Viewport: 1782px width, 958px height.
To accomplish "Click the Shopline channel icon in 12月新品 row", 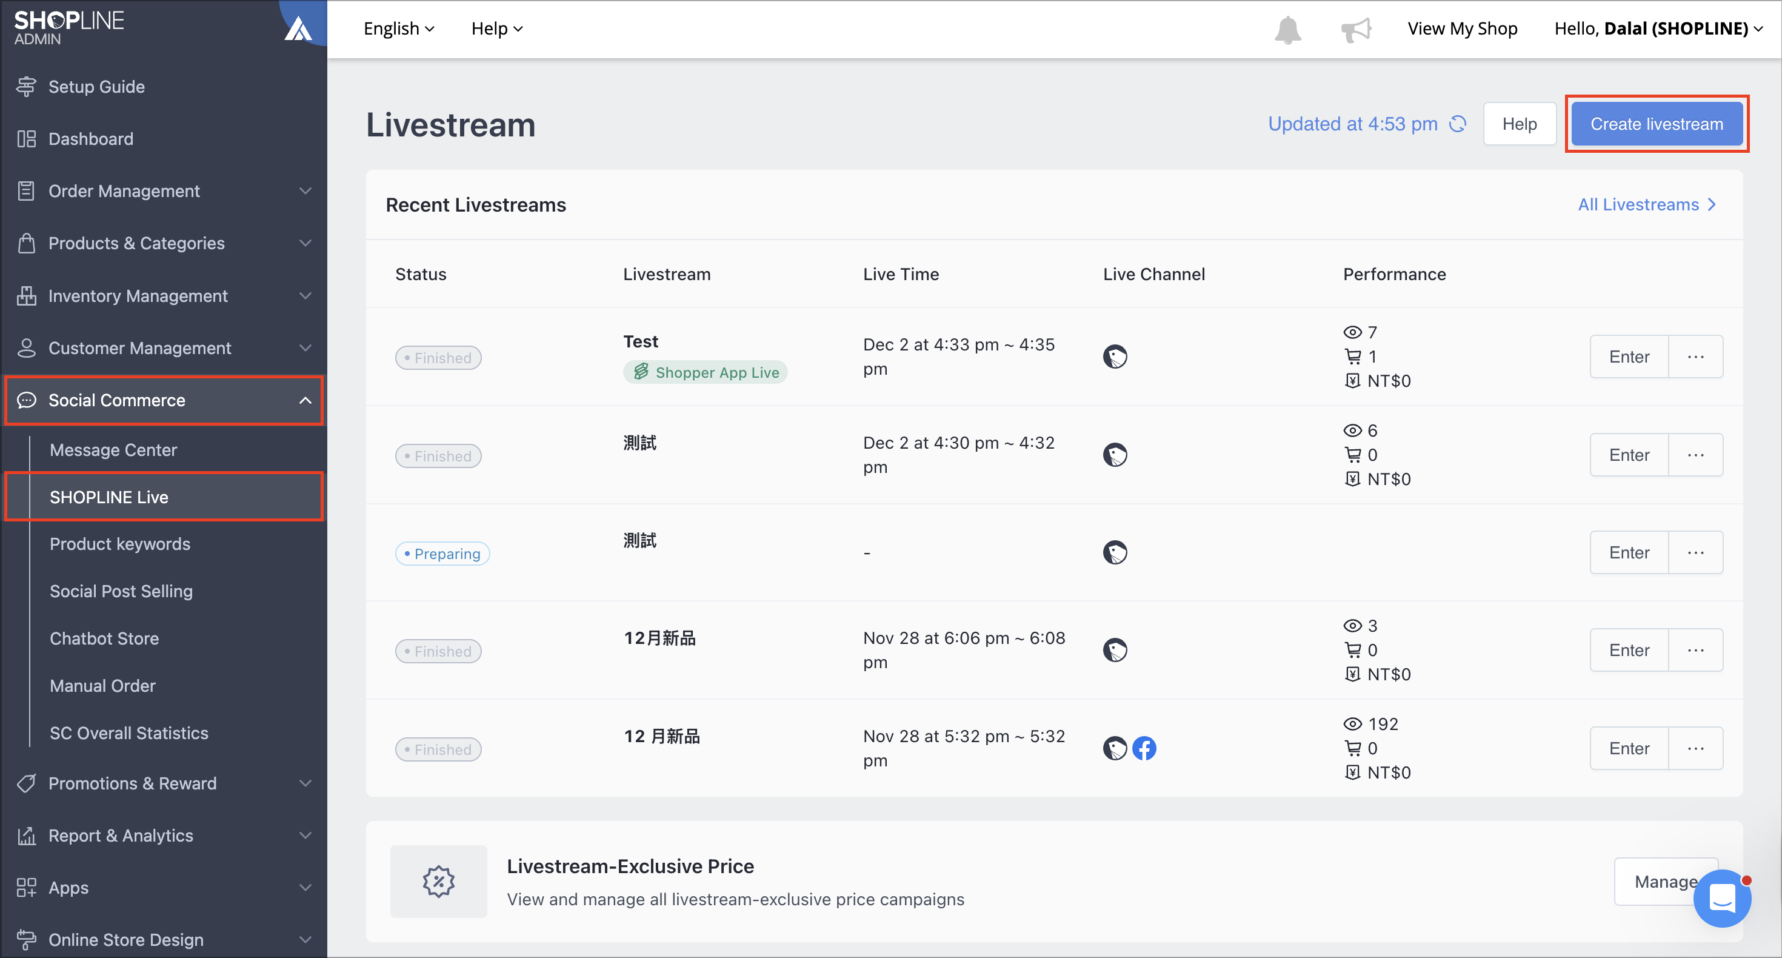I will coord(1115,650).
